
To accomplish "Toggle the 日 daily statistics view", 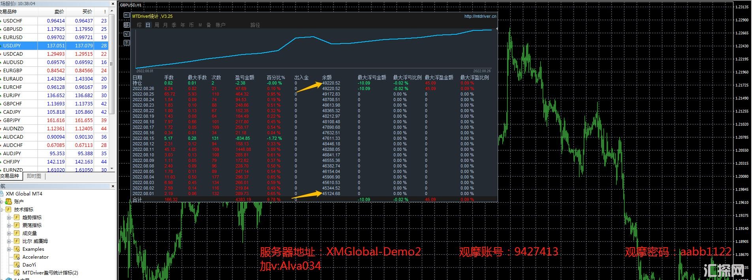I will [148, 25].
